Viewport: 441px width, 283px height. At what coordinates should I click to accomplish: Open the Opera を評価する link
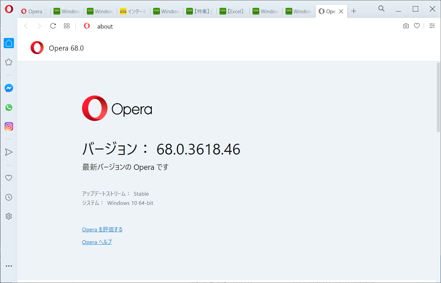102,229
